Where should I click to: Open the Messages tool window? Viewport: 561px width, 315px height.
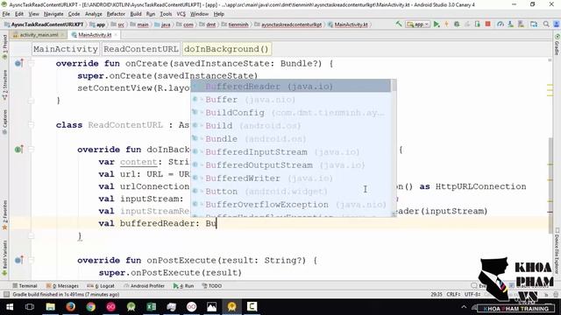(62, 286)
